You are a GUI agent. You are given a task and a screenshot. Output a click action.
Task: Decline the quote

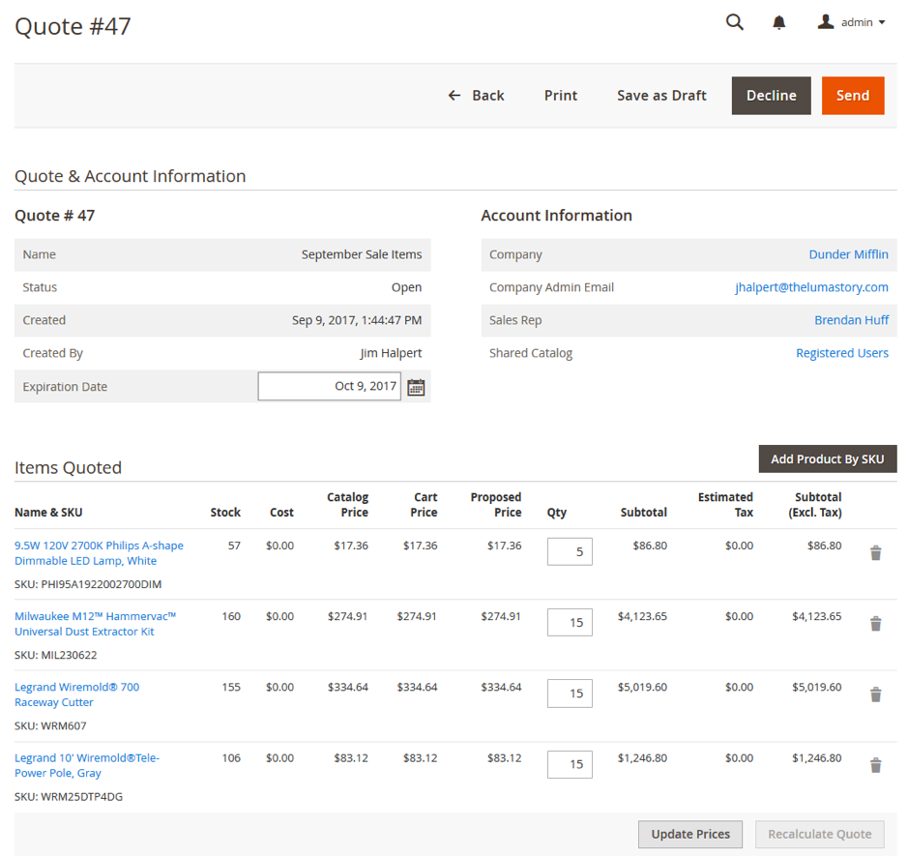coord(771,96)
